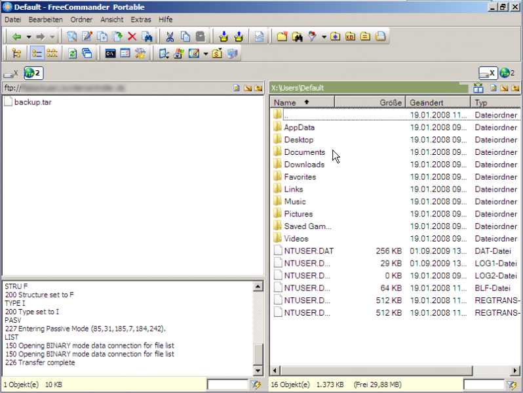The width and height of the screenshot is (523, 393).
Task: Click the network computers icon in right path bar
Action: coord(478,88)
